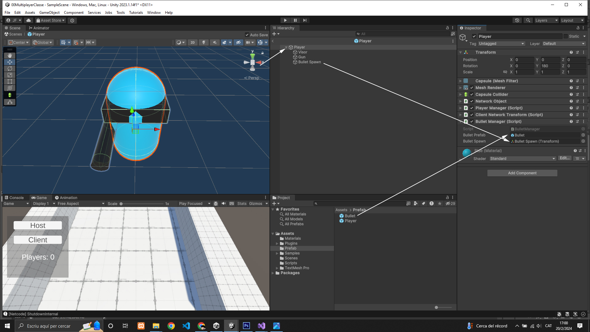
Task: Select the Scale tool
Action: 10,75
